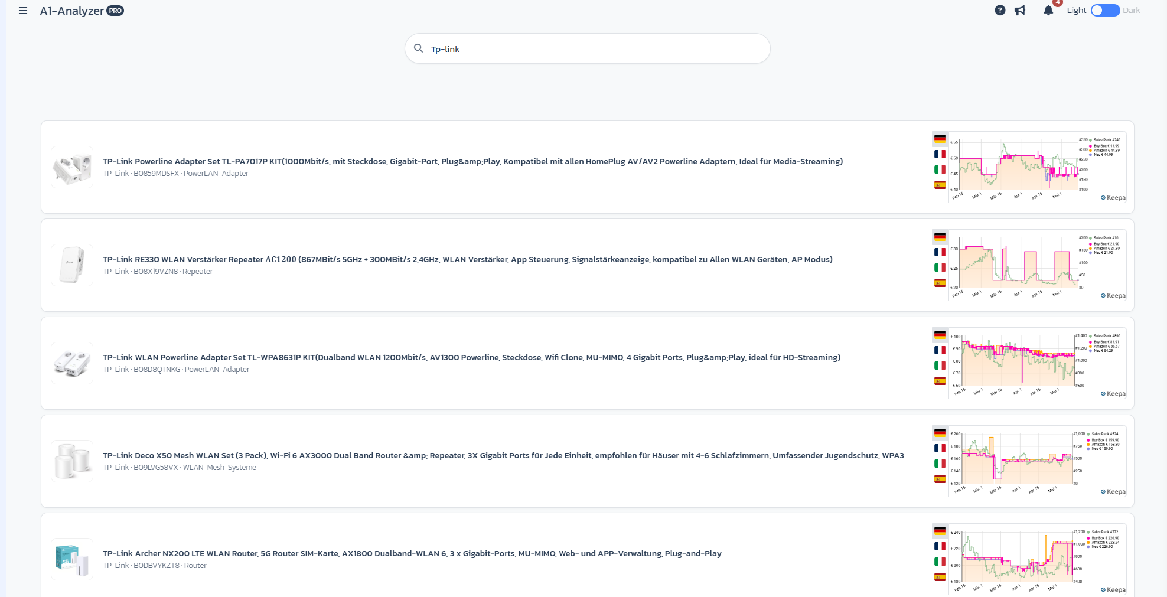Select Spanish flag for Archer NX200 chart

(940, 577)
